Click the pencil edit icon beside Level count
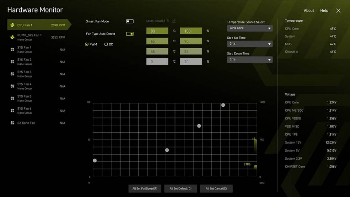 coord(174,21)
